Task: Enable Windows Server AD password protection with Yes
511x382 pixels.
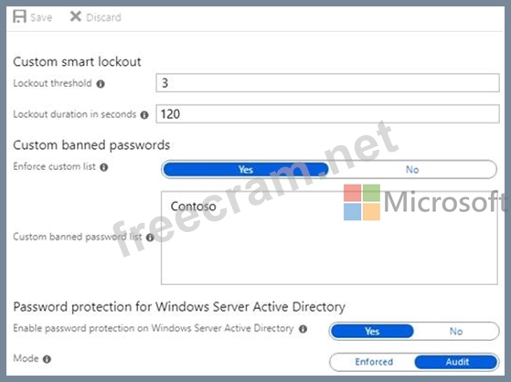Action: [x=372, y=331]
